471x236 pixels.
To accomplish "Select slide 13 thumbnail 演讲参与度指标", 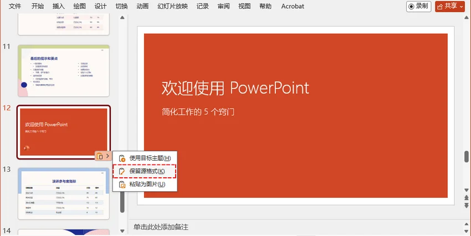I will click(x=63, y=194).
